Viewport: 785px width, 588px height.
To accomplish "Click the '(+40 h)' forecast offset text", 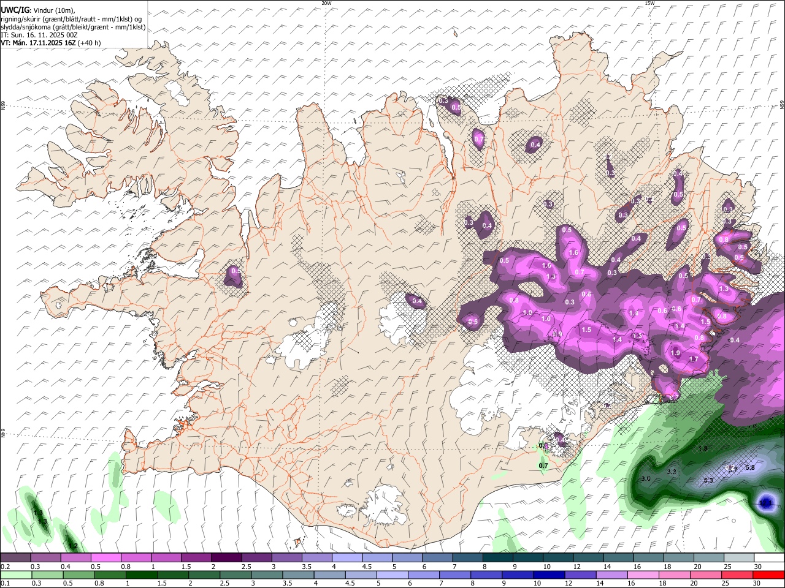I will coord(90,43).
